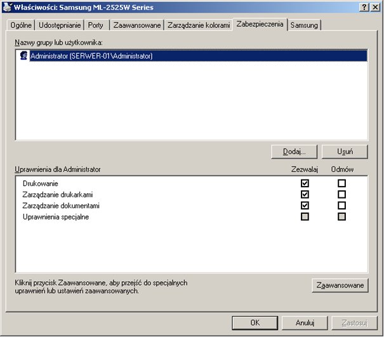
Task: Click Zezwalaj checkbox for Uprawnienia specjalne
Action: point(305,217)
